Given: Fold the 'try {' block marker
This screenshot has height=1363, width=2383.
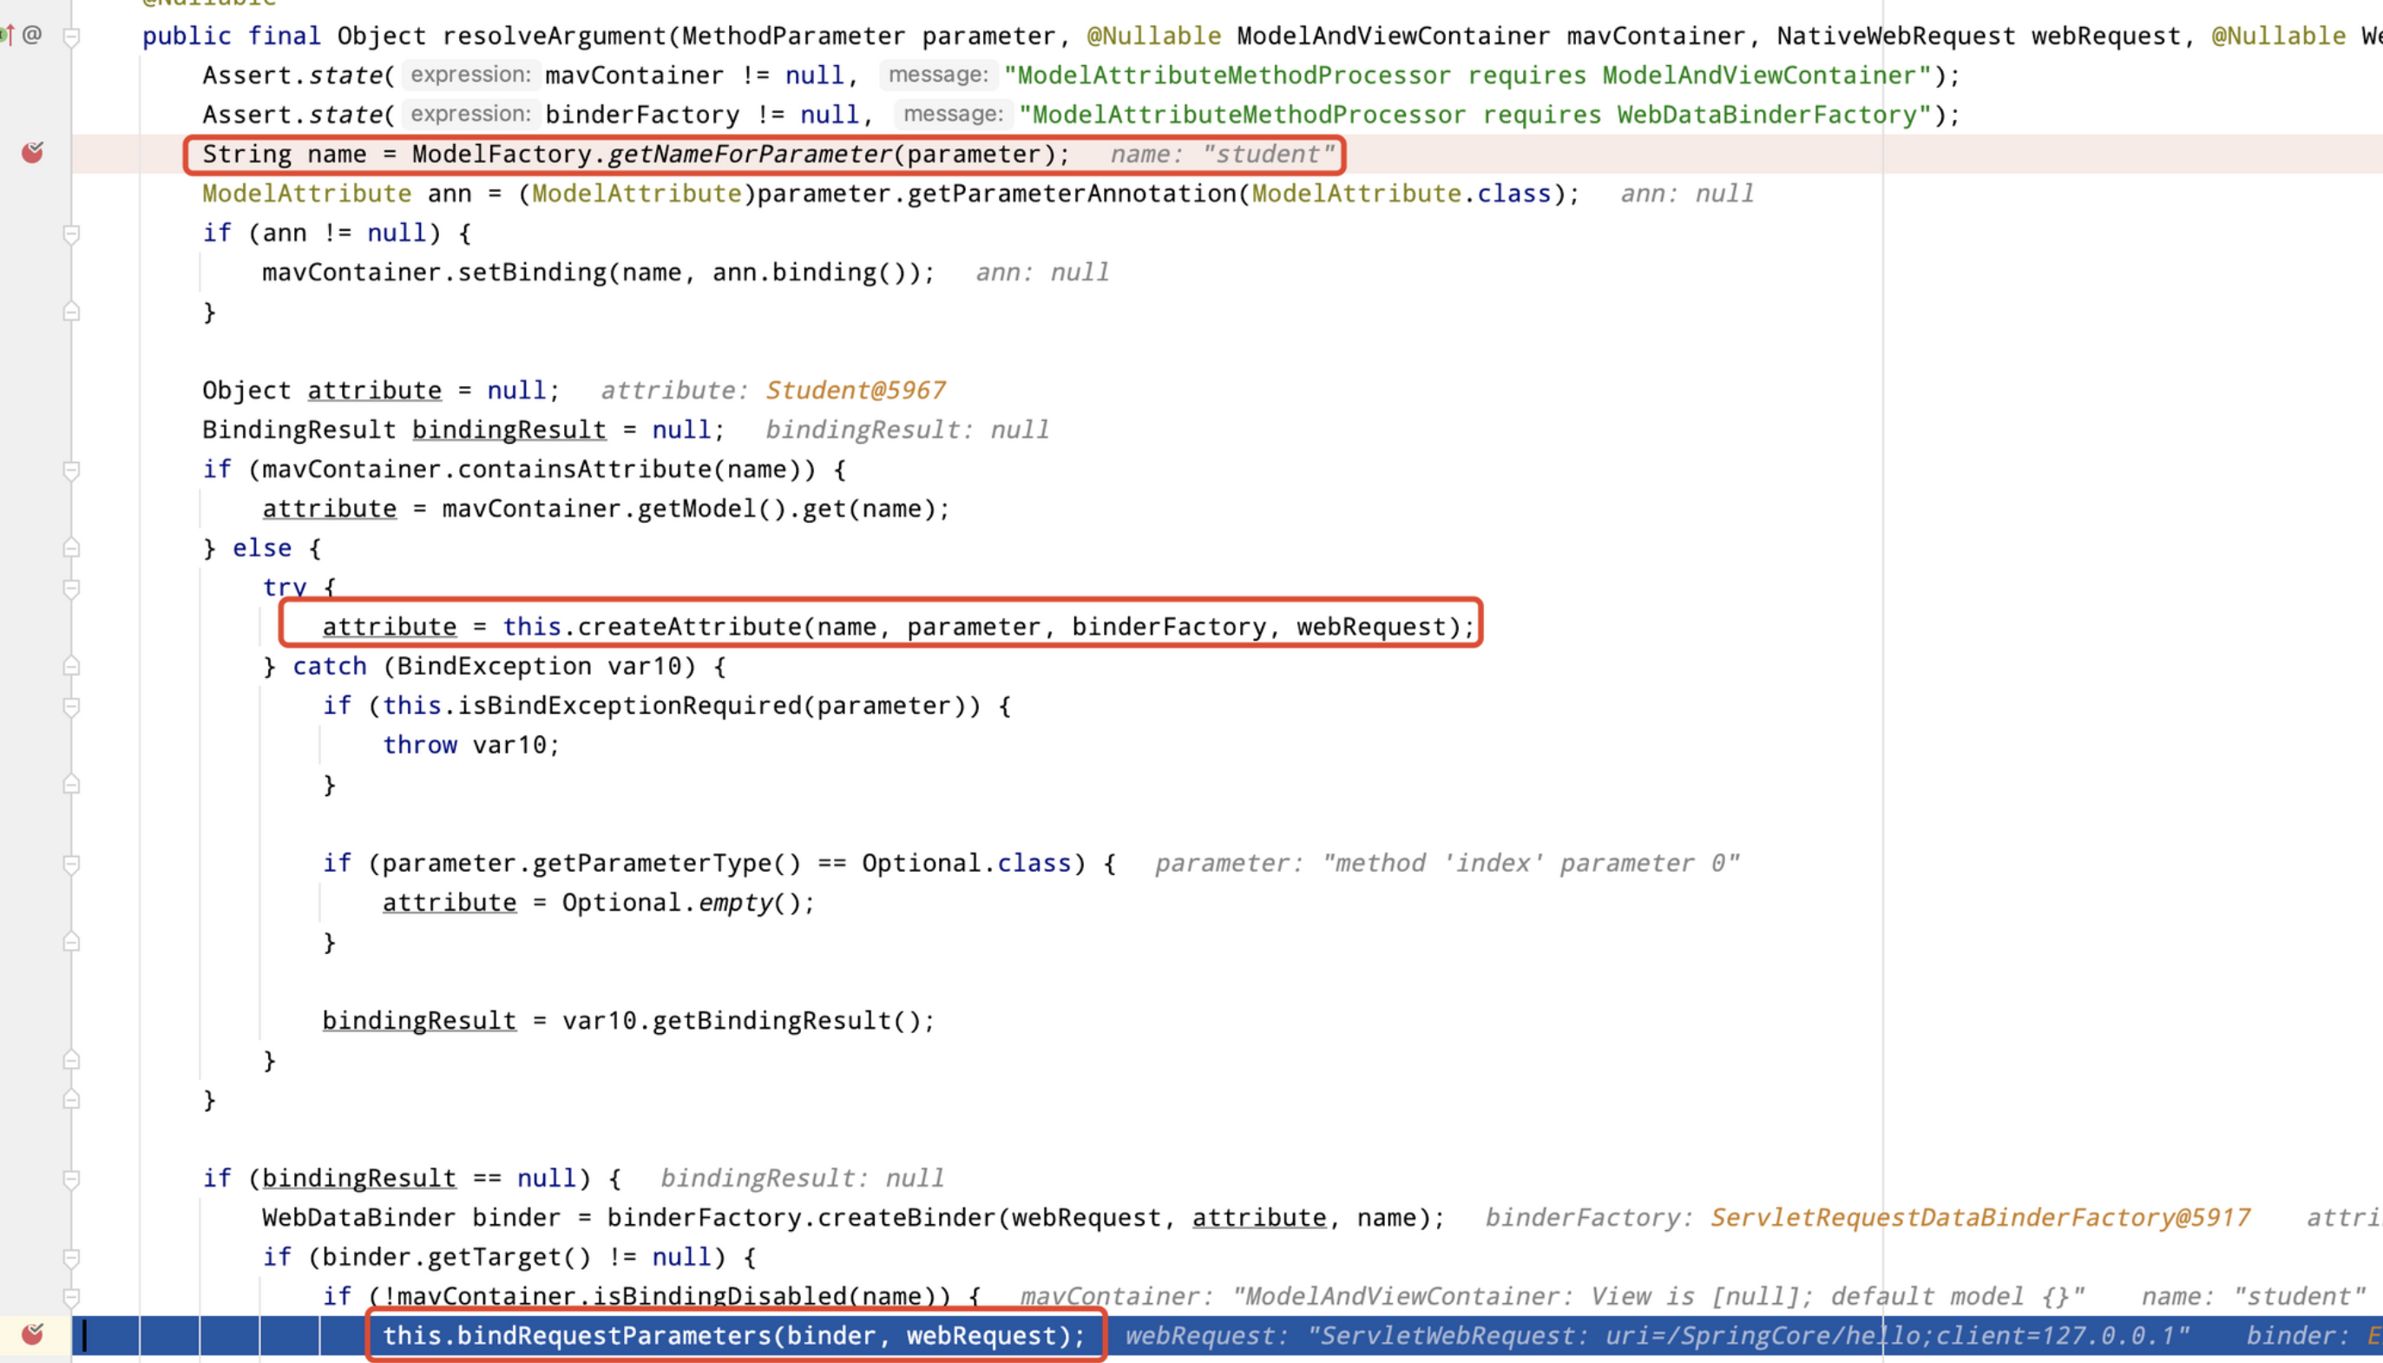Looking at the screenshot, I should coord(71,588).
